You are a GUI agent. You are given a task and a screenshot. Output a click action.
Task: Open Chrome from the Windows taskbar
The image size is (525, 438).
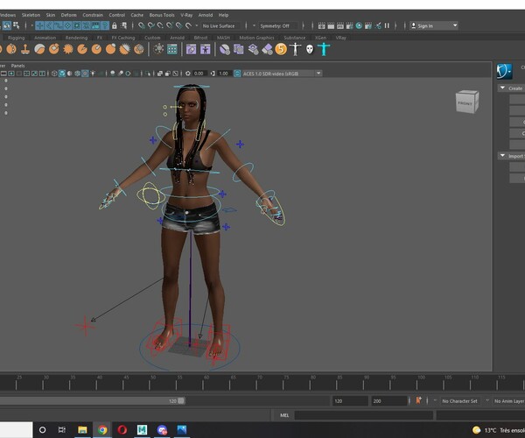pos(102,429)
